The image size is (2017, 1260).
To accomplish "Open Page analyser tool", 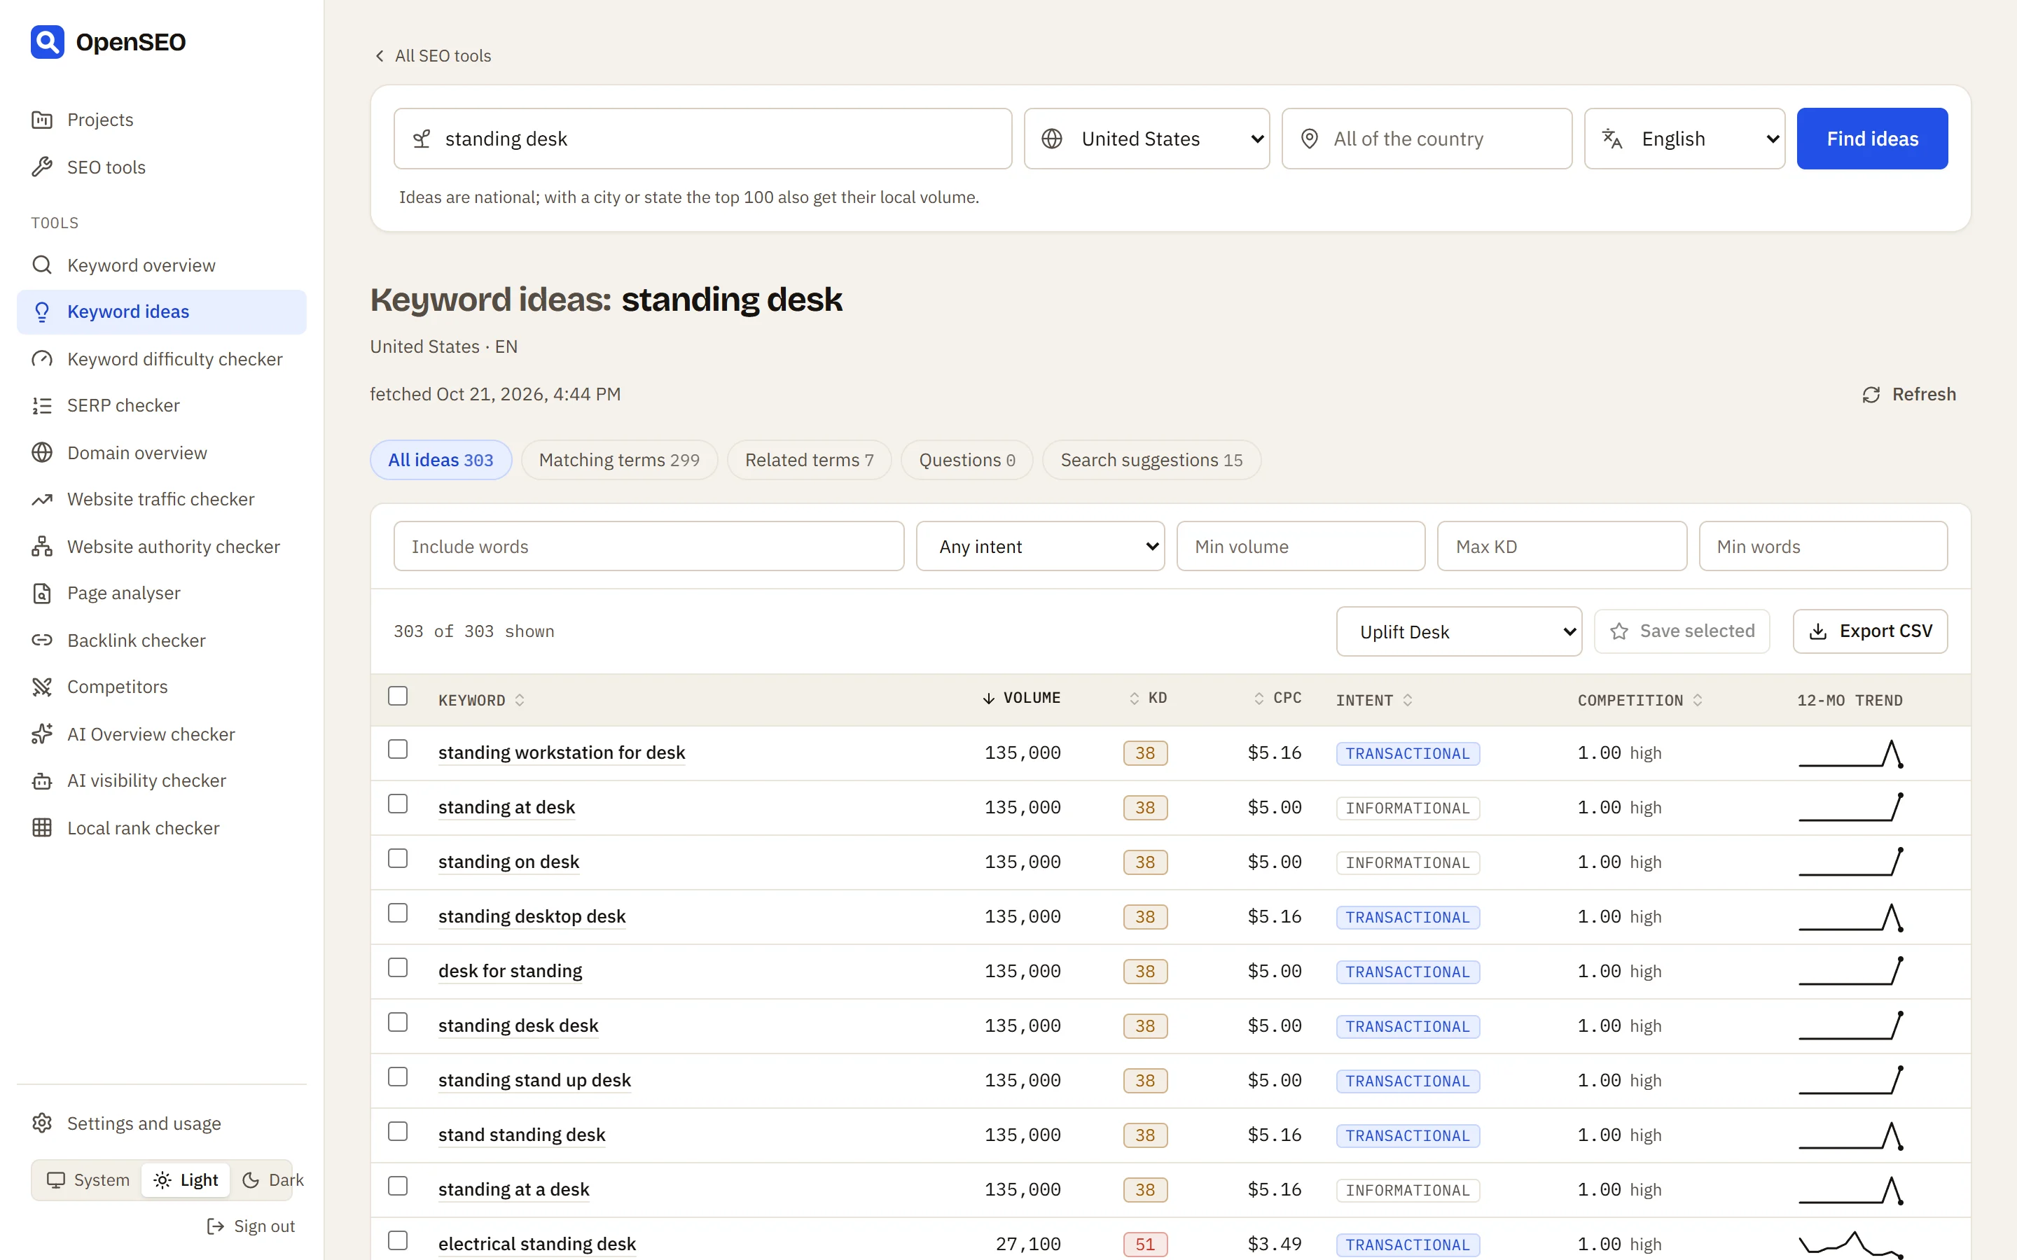I will pyautogui.click(x=161, y=592).
